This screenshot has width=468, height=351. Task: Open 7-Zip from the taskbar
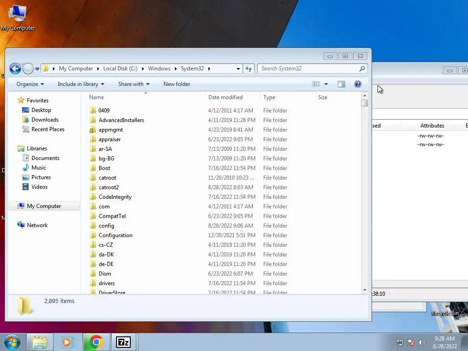pos(123,342)
